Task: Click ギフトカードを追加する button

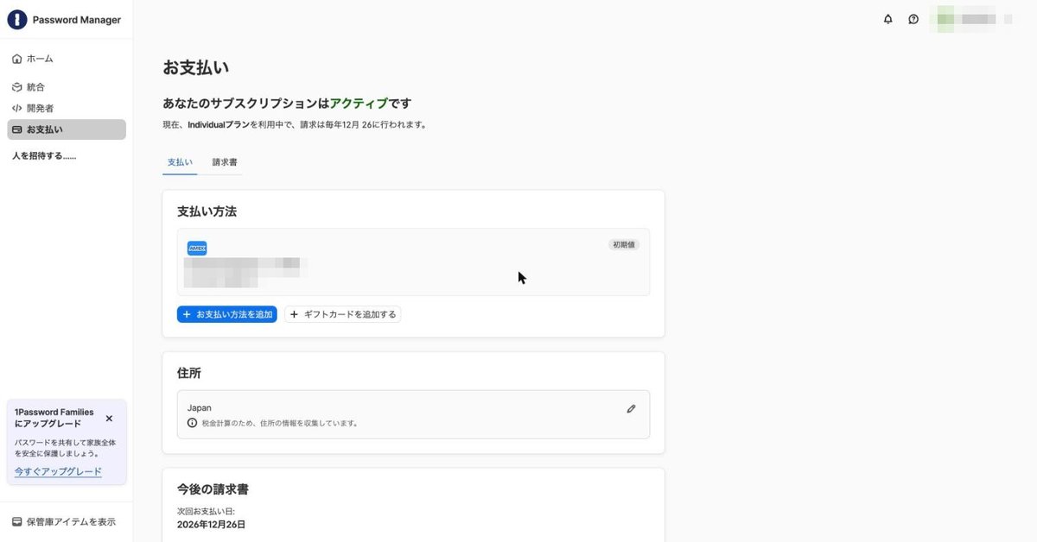Action: click(x=342, y=314)
